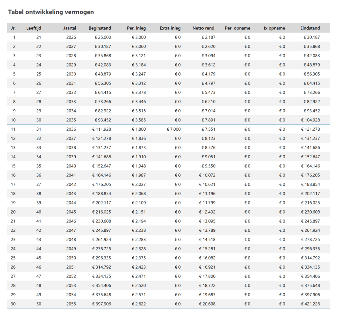
Task: Click the Beginstand column header
Action: (x=100, y=28)
